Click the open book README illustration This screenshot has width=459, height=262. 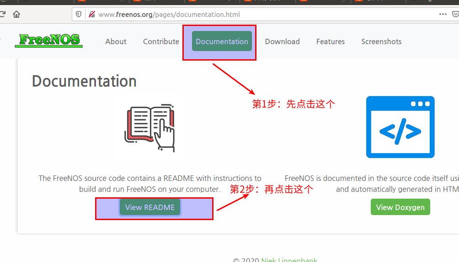tap(150, 128)
